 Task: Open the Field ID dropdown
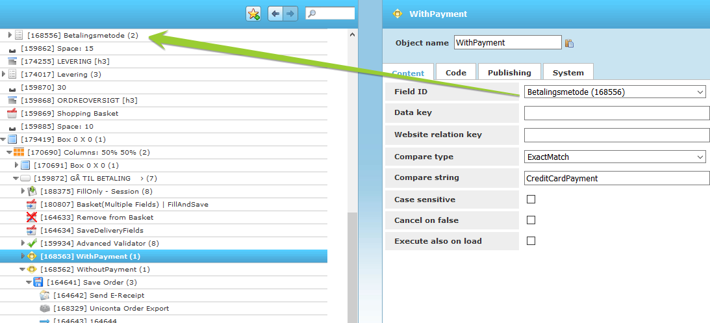point(615,92)
